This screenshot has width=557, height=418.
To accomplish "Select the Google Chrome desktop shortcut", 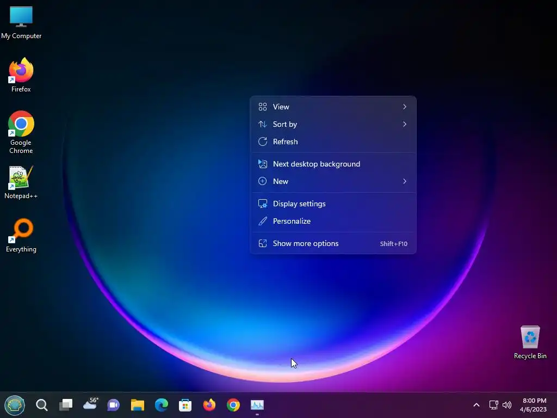I will click(21, 132).
